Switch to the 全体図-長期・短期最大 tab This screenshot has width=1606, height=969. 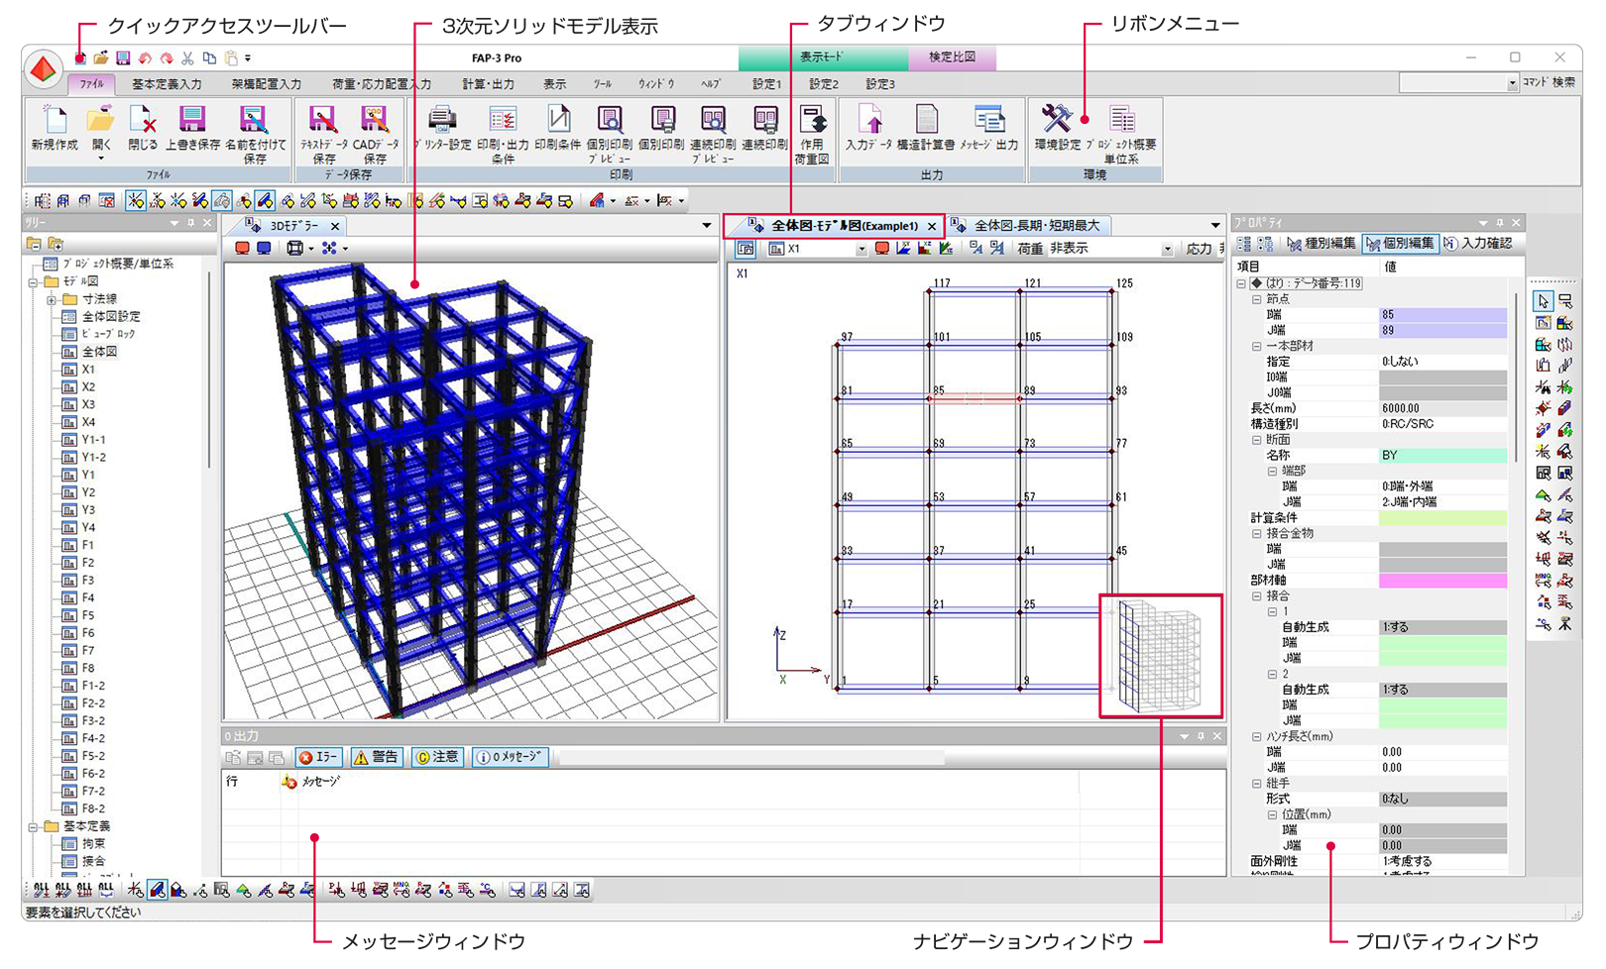tap(1036, 226)
